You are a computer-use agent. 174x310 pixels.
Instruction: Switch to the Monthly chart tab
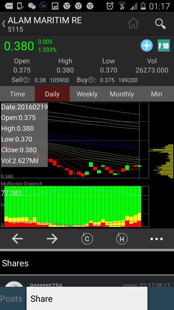(x=122, y=94)
